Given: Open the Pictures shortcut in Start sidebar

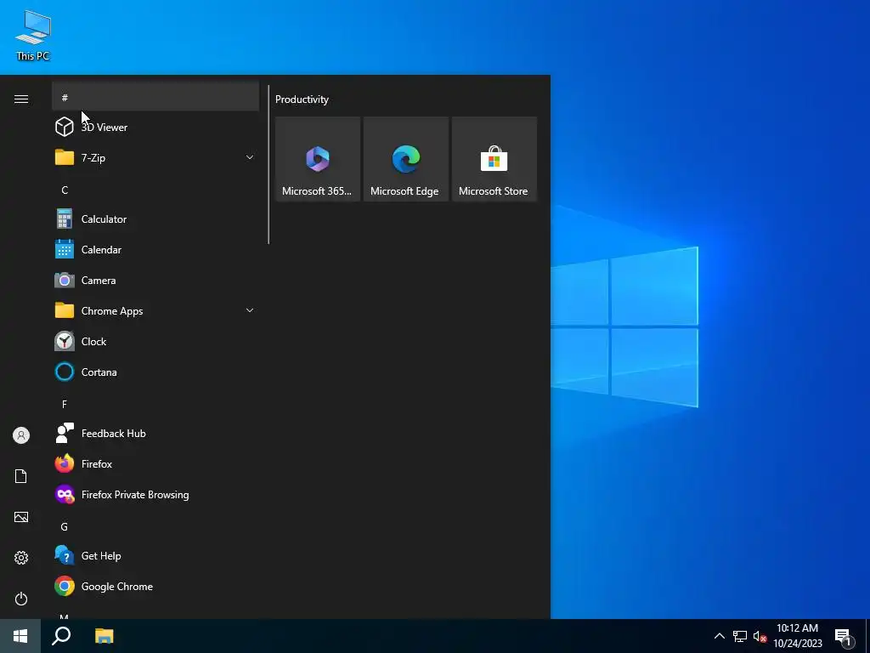Looking at the screenshot, I should coord(21,517).
